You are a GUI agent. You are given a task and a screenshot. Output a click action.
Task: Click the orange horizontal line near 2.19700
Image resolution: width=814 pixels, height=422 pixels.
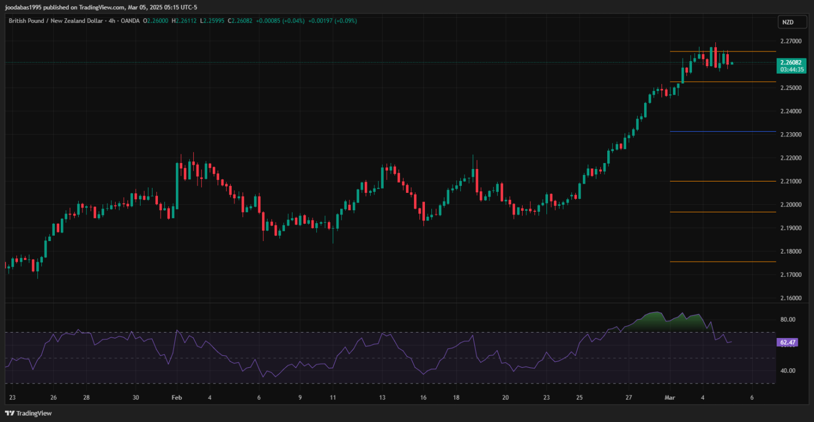coord(723,212)
